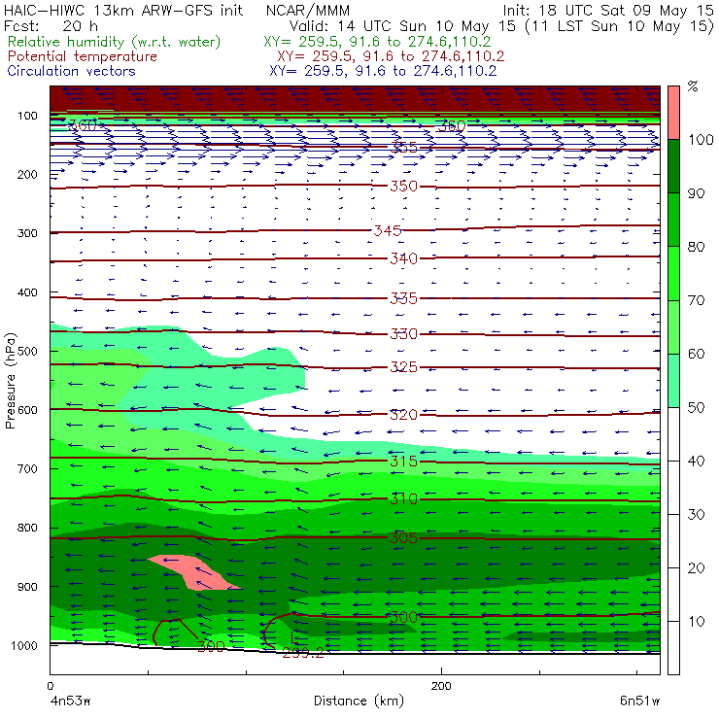This screenshot has width=719, height=719.
Task: Click the 305 potential temperature contour label
Action: [x=403, y=538]
